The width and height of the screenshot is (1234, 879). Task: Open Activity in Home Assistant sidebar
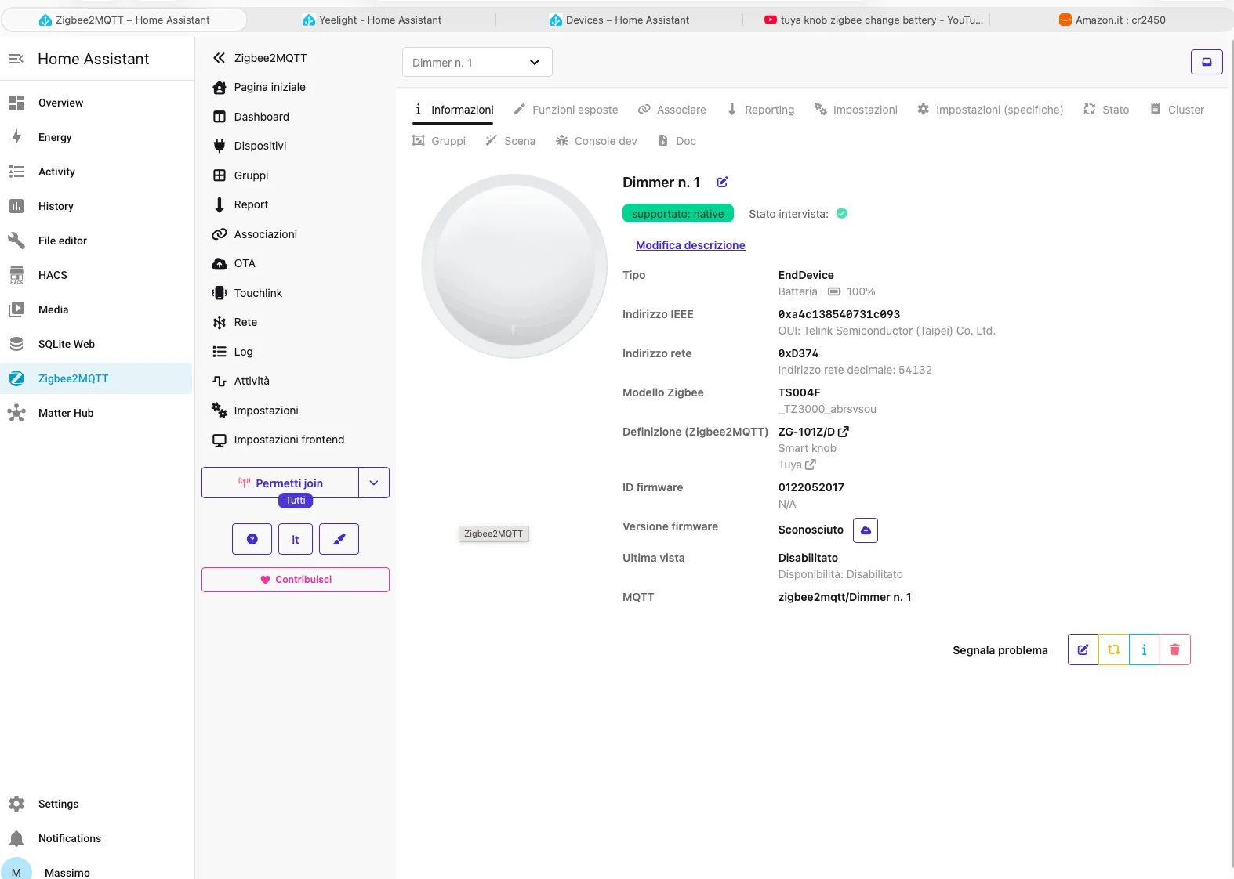[x=96, y=172]
